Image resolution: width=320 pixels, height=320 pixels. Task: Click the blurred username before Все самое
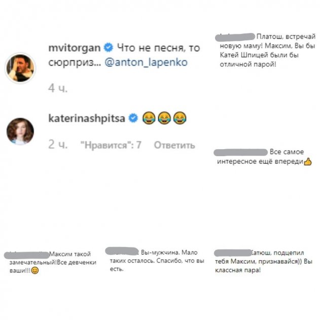(240, 152)
